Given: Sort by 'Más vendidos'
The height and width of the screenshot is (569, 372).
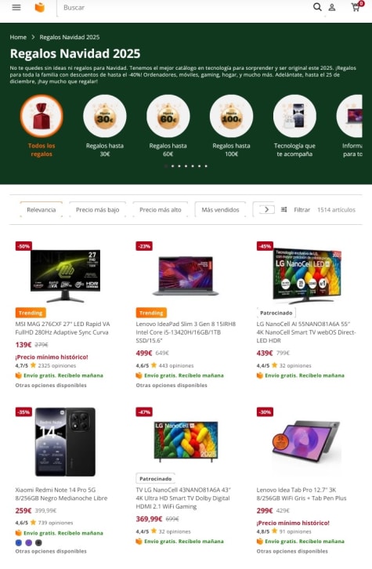Looking at the screenshot, I should tap(220, 209).
